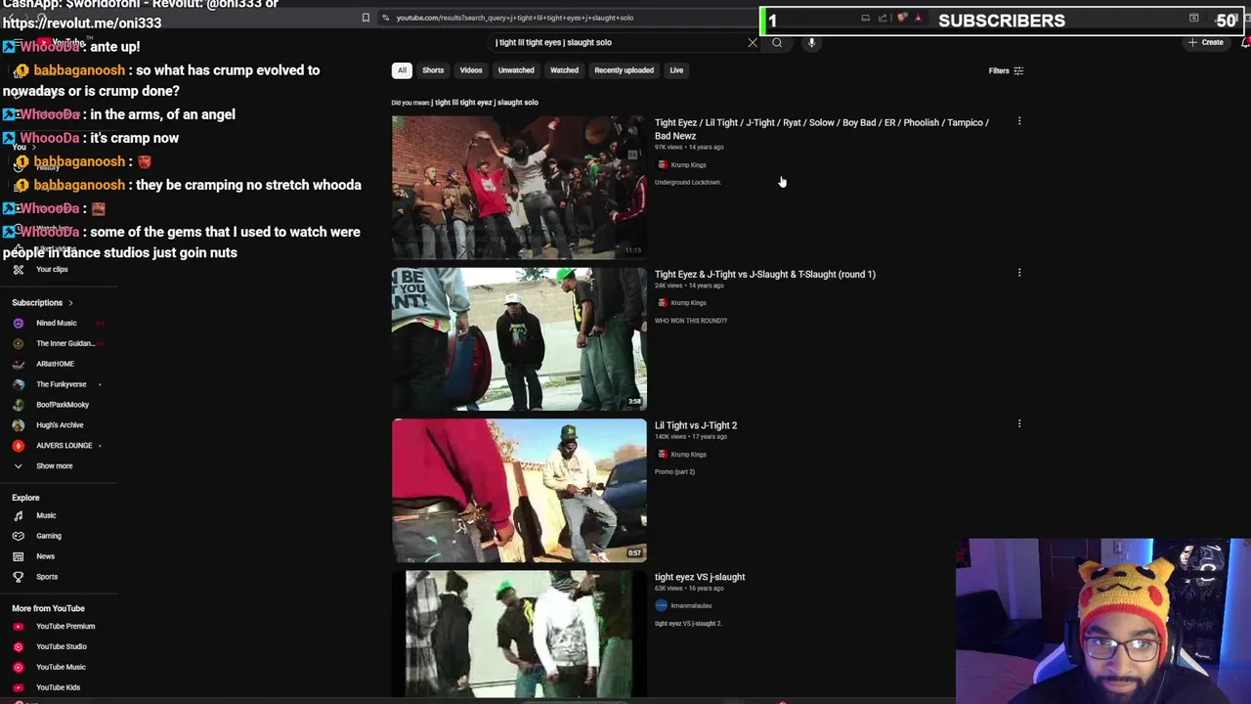
Task: Visit kmanmalaulau channel link
Action: tap(691, 606)
